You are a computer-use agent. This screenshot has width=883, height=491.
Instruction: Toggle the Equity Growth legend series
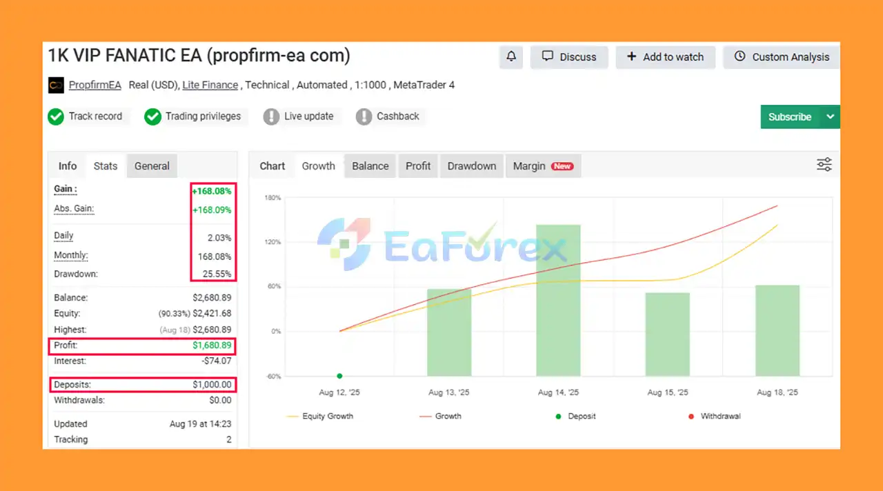319,417
